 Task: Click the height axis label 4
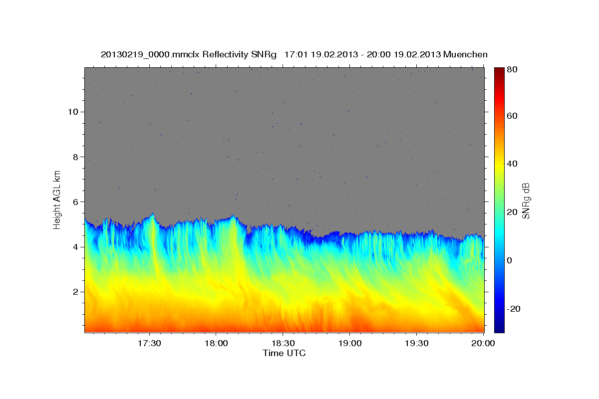click(75, 247)
